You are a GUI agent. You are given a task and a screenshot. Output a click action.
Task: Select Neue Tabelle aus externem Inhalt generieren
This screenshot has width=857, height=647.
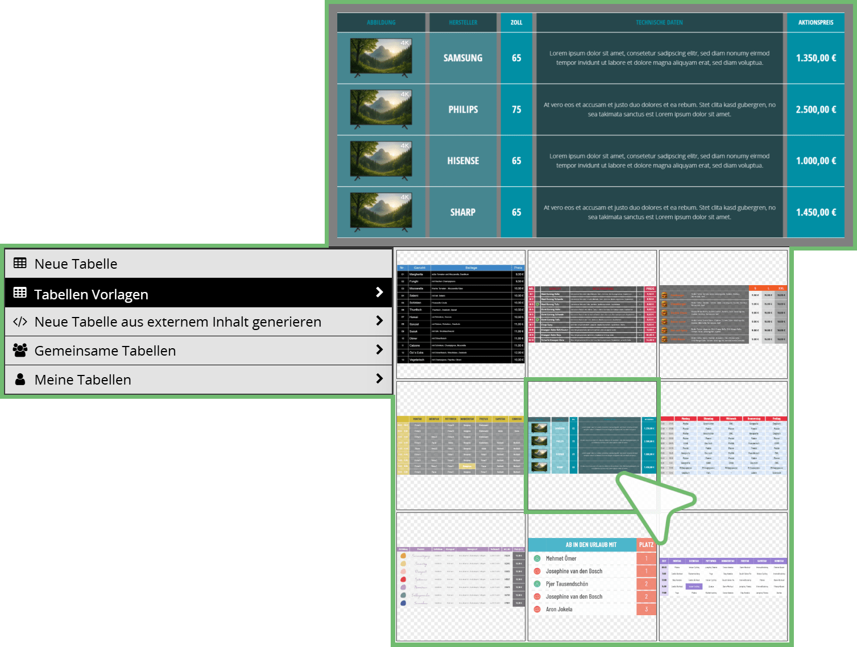point(198,322)
